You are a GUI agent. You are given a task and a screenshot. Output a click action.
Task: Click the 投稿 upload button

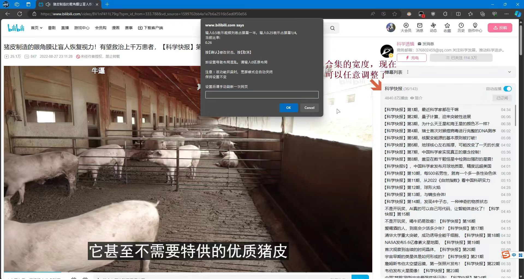coord(500,28)
